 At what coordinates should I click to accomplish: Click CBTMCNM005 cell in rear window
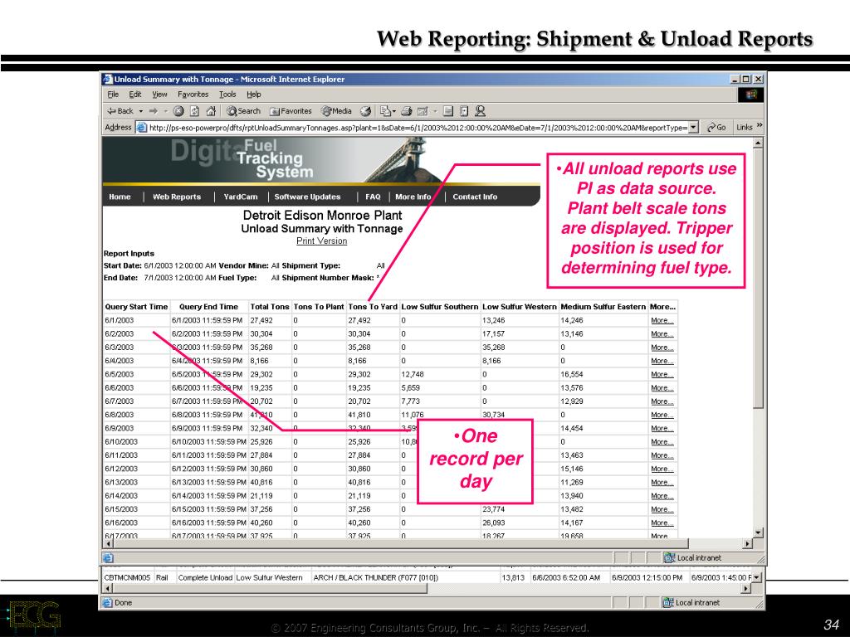[127, 578]
